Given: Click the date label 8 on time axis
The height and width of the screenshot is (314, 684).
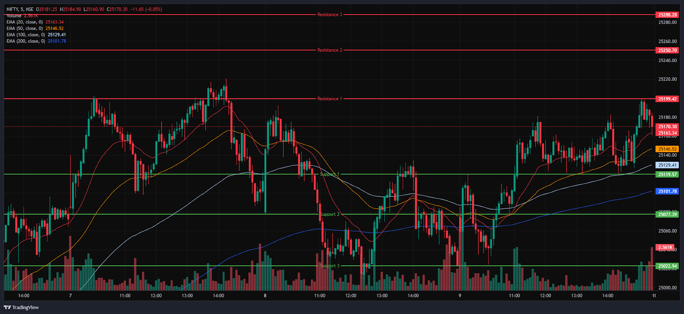Looking at the screenshot, I should 265,296.
